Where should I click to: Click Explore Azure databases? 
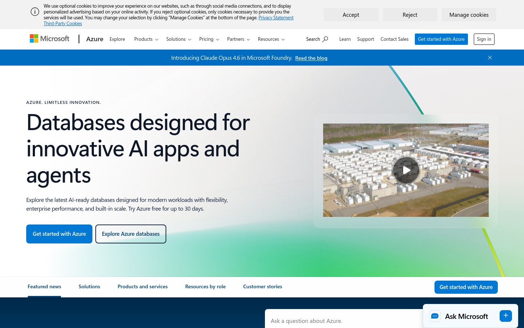(x=131, y=234)
